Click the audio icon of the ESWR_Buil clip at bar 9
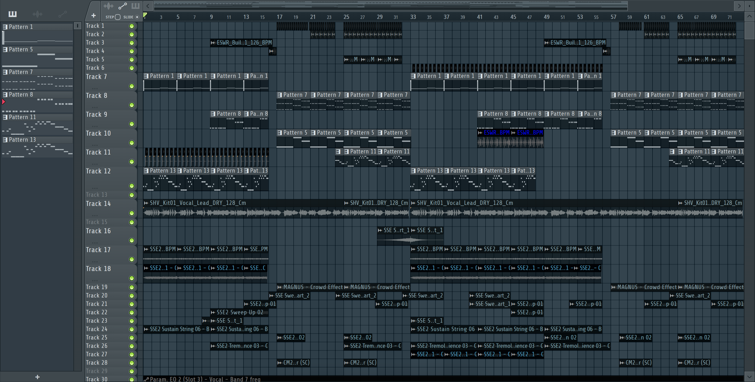Image resolution: width=755 pixels, height=382 pixels. coord(213,43)
